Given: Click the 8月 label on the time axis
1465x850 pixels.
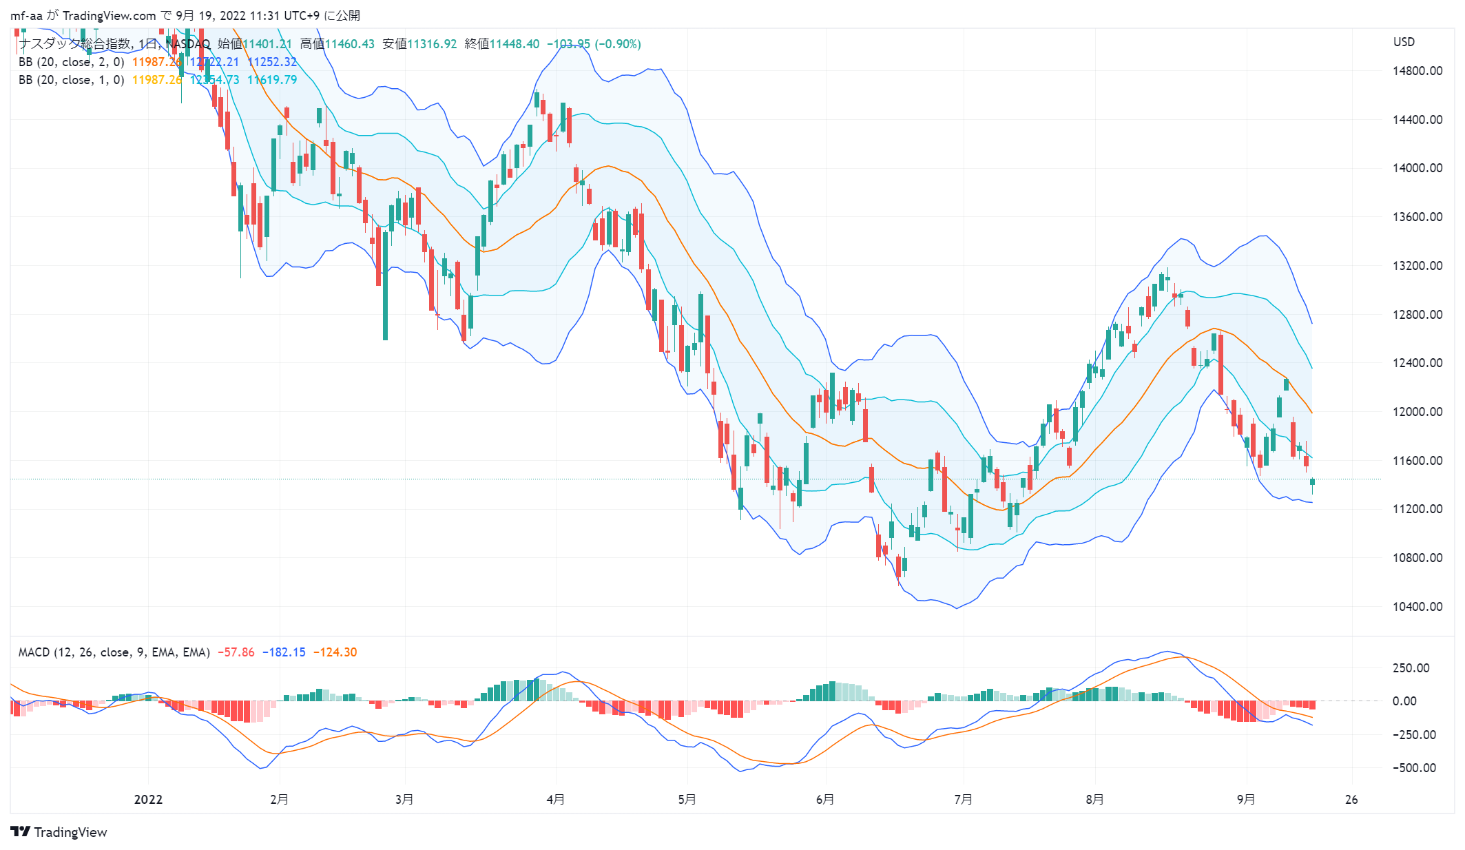Looking at the screenshot, I should click(x=1095, y=800).
